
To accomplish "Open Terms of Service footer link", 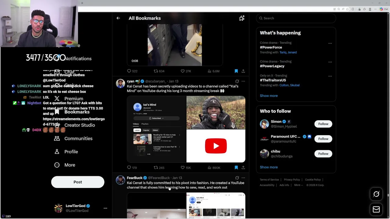I will coord(269,180).
